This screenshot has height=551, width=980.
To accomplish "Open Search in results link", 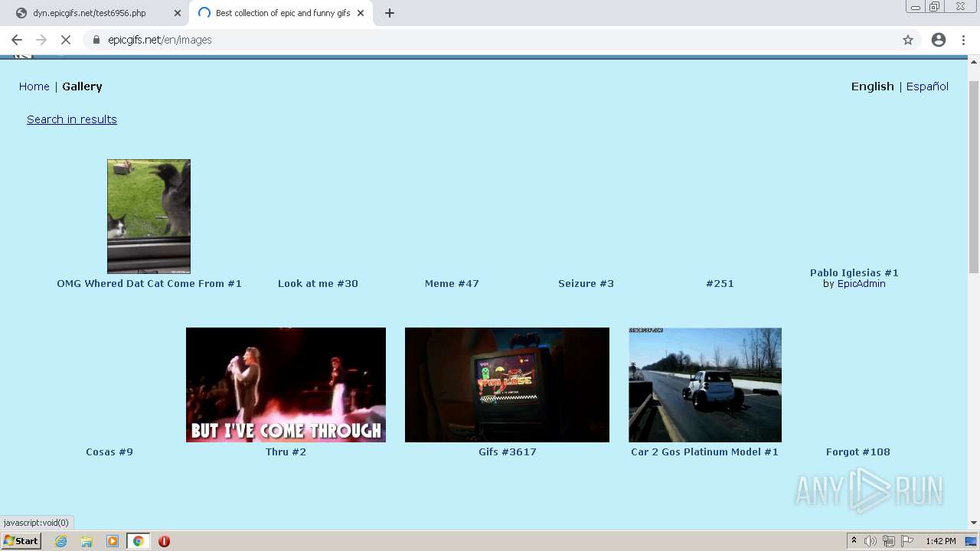I will [x=72, y=119].
